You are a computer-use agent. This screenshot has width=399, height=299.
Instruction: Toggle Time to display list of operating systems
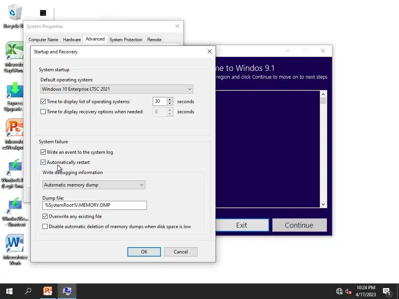(43, 102)
